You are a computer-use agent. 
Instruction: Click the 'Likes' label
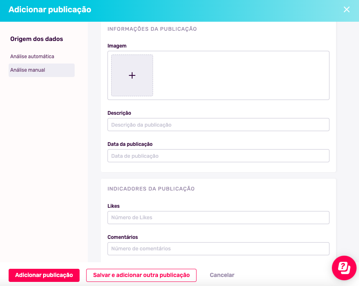[114, 206]
